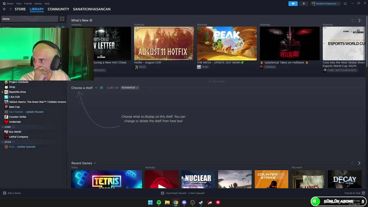Go back with the navigation back arrow
The image size is (368, 207).
(x=4, y=9)
